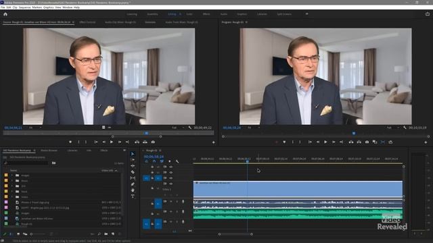This screenshot has height=243, width=433.
Task: Toggle V1 track output eye icon
Action: coord(171,184)
